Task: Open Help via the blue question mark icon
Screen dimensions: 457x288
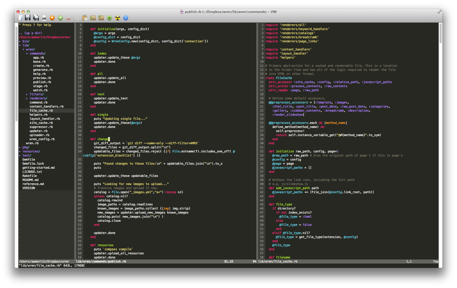Action: coord(126,18)
